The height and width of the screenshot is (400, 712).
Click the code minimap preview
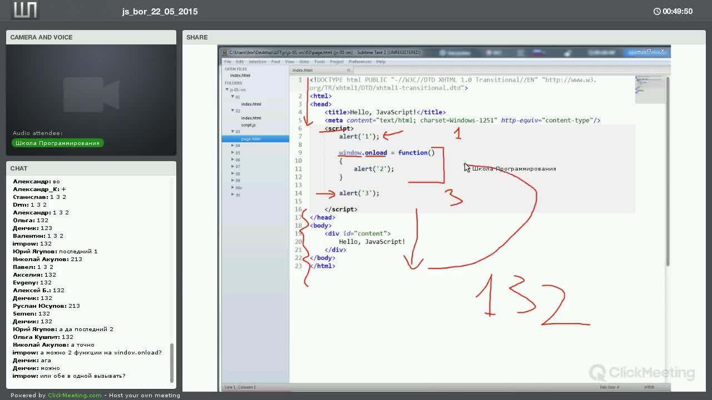click(650, 89)
